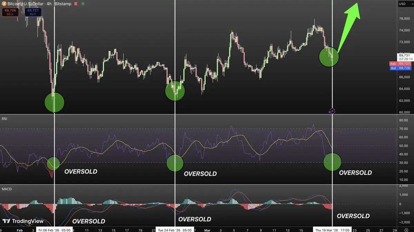Click the red flag icon beside Bitstamp
The height and width of the screenshot is (232, 414).
coord(76,3)
